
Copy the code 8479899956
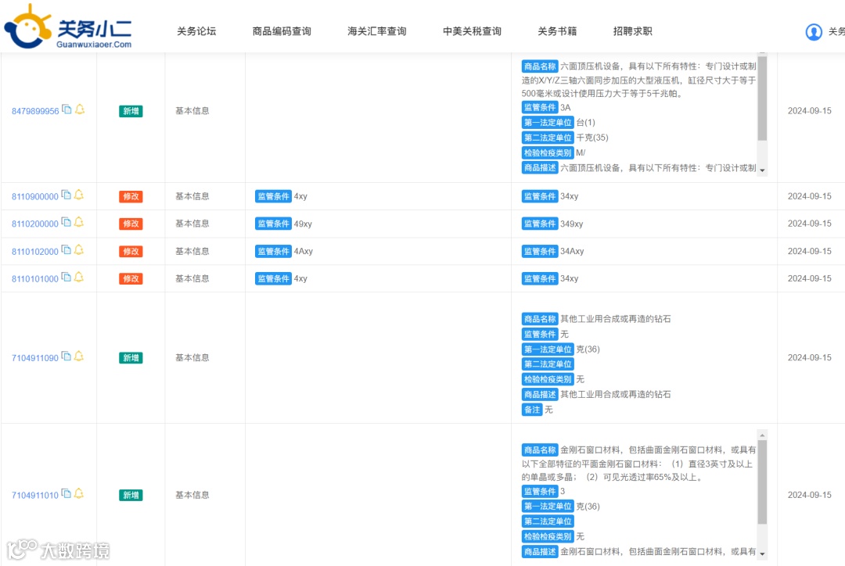(x=67, y=109)
